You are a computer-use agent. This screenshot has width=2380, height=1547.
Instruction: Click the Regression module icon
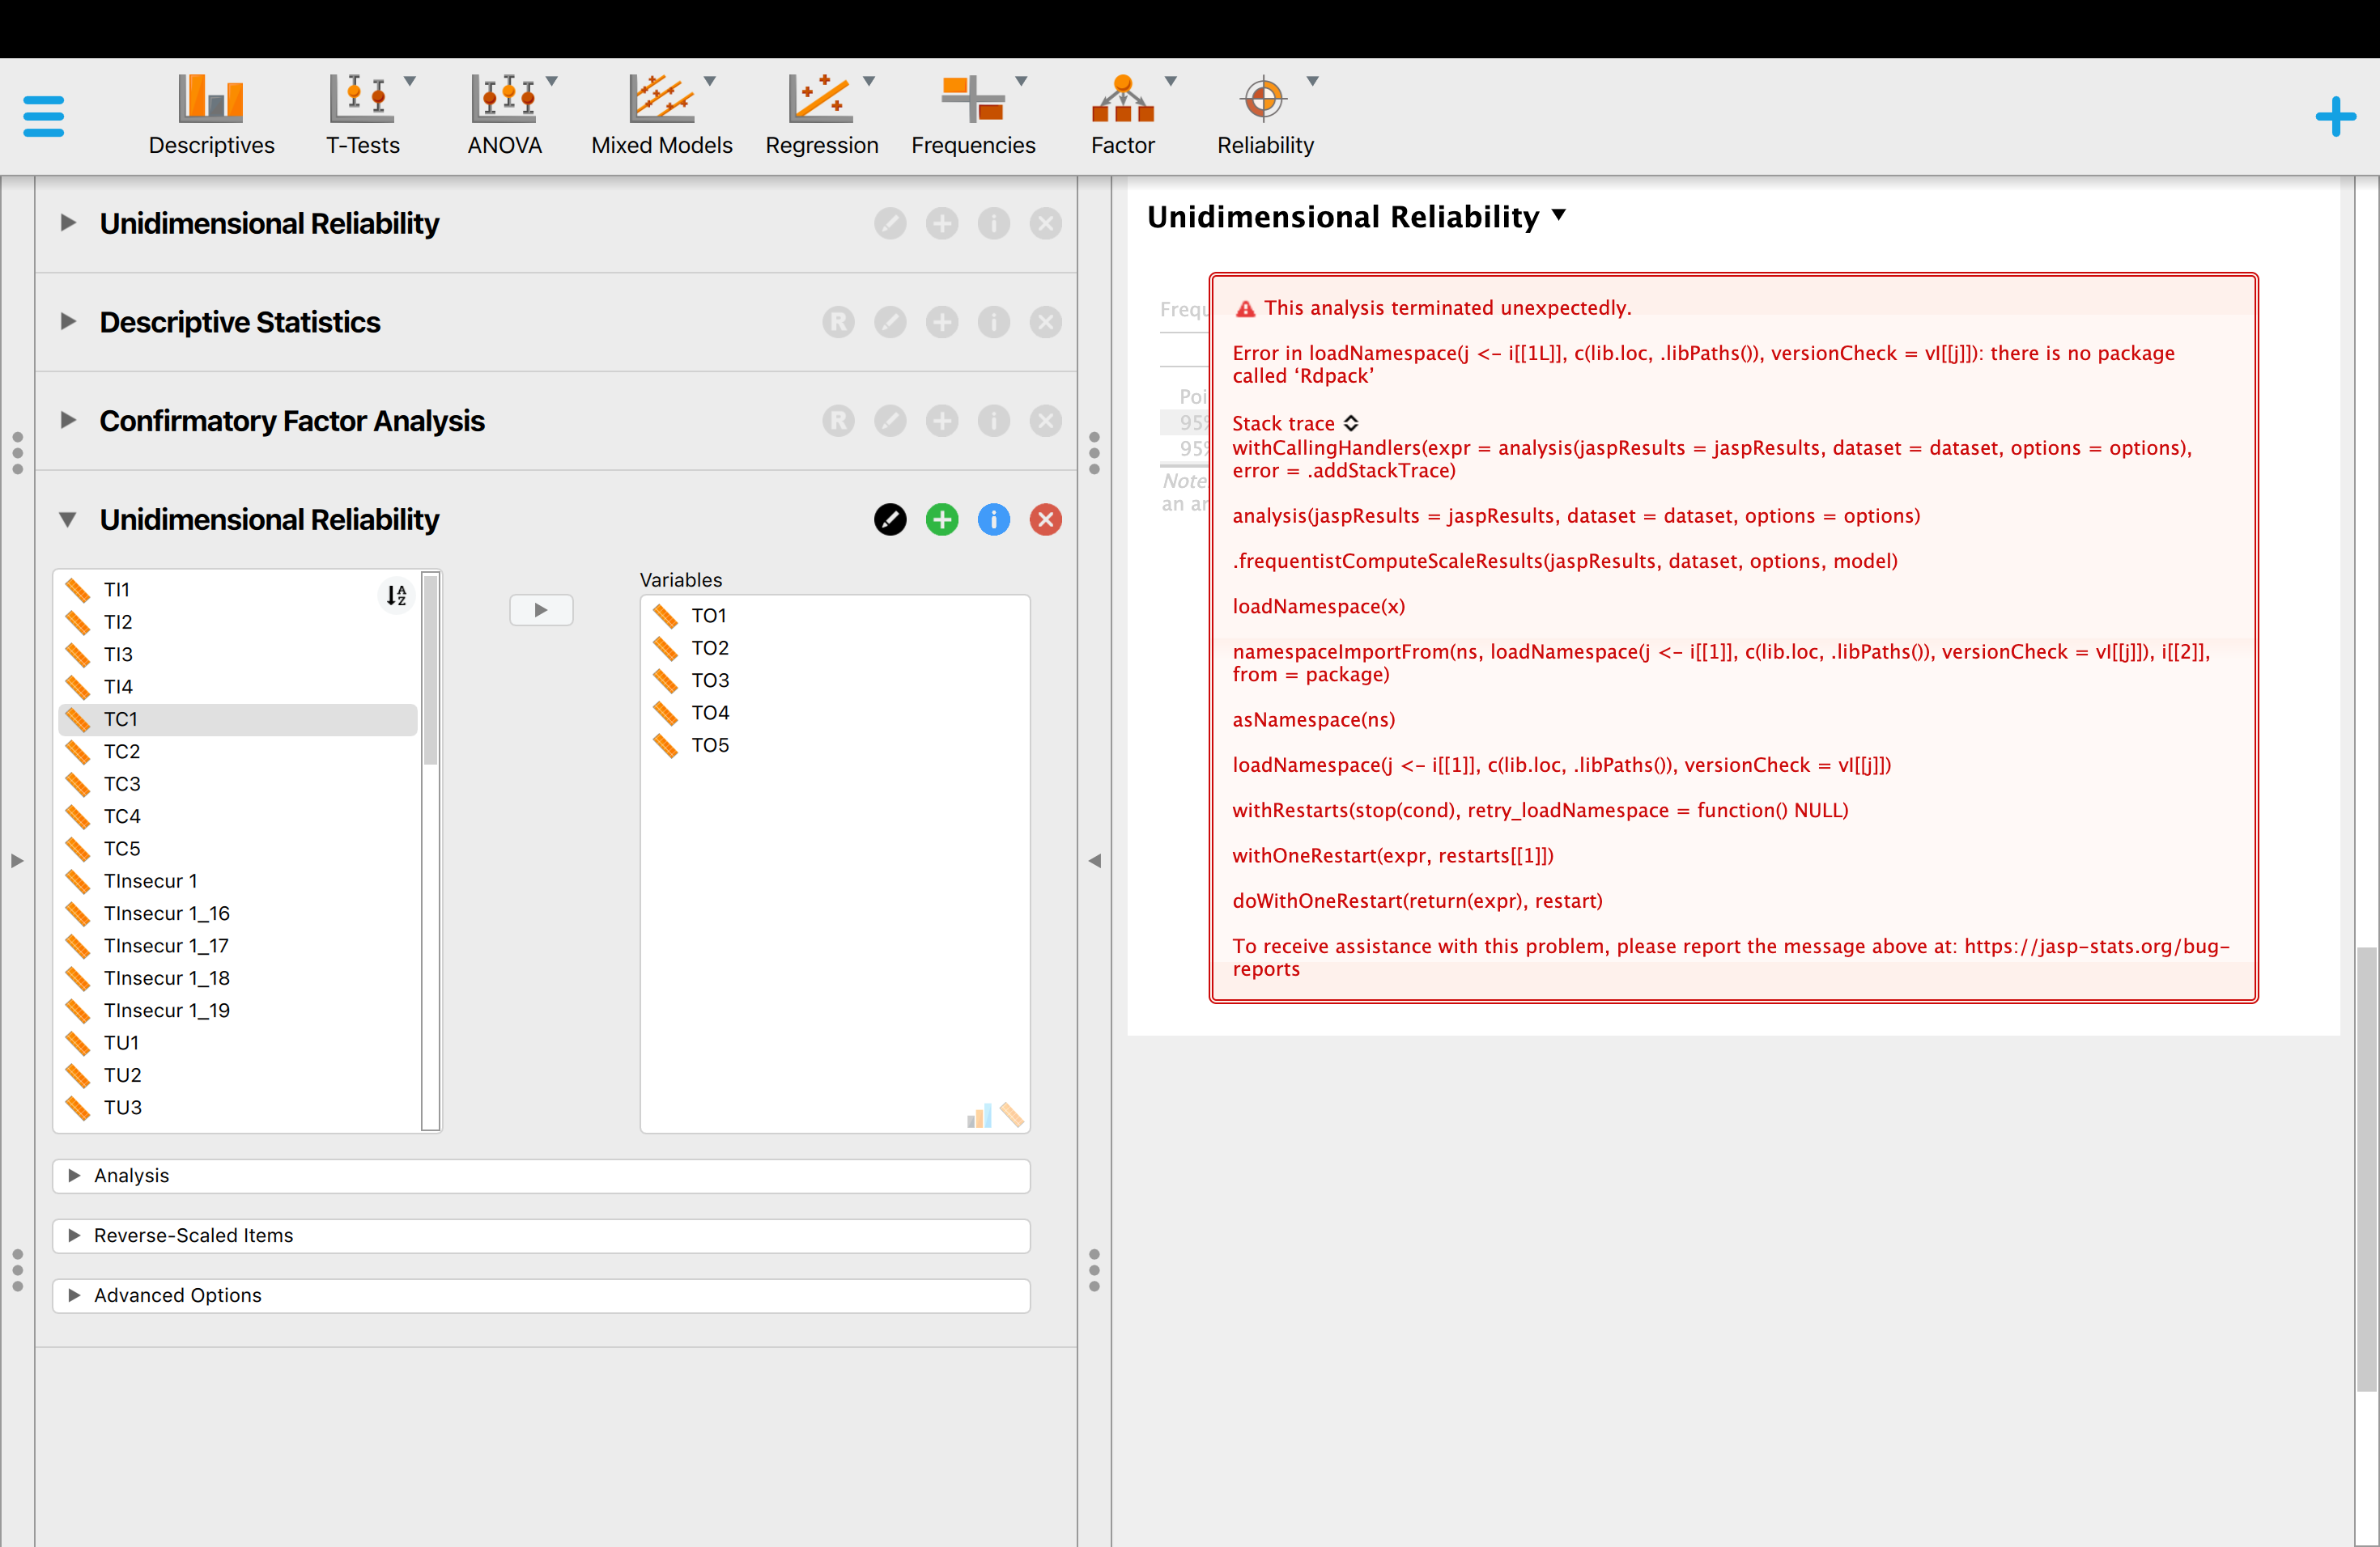821,100
